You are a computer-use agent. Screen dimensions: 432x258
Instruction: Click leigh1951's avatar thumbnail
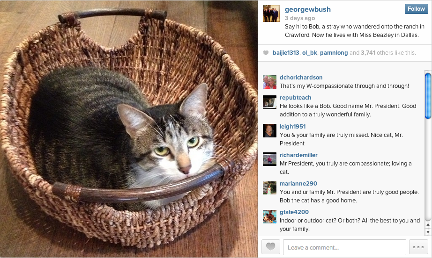(x=269, y=130)
